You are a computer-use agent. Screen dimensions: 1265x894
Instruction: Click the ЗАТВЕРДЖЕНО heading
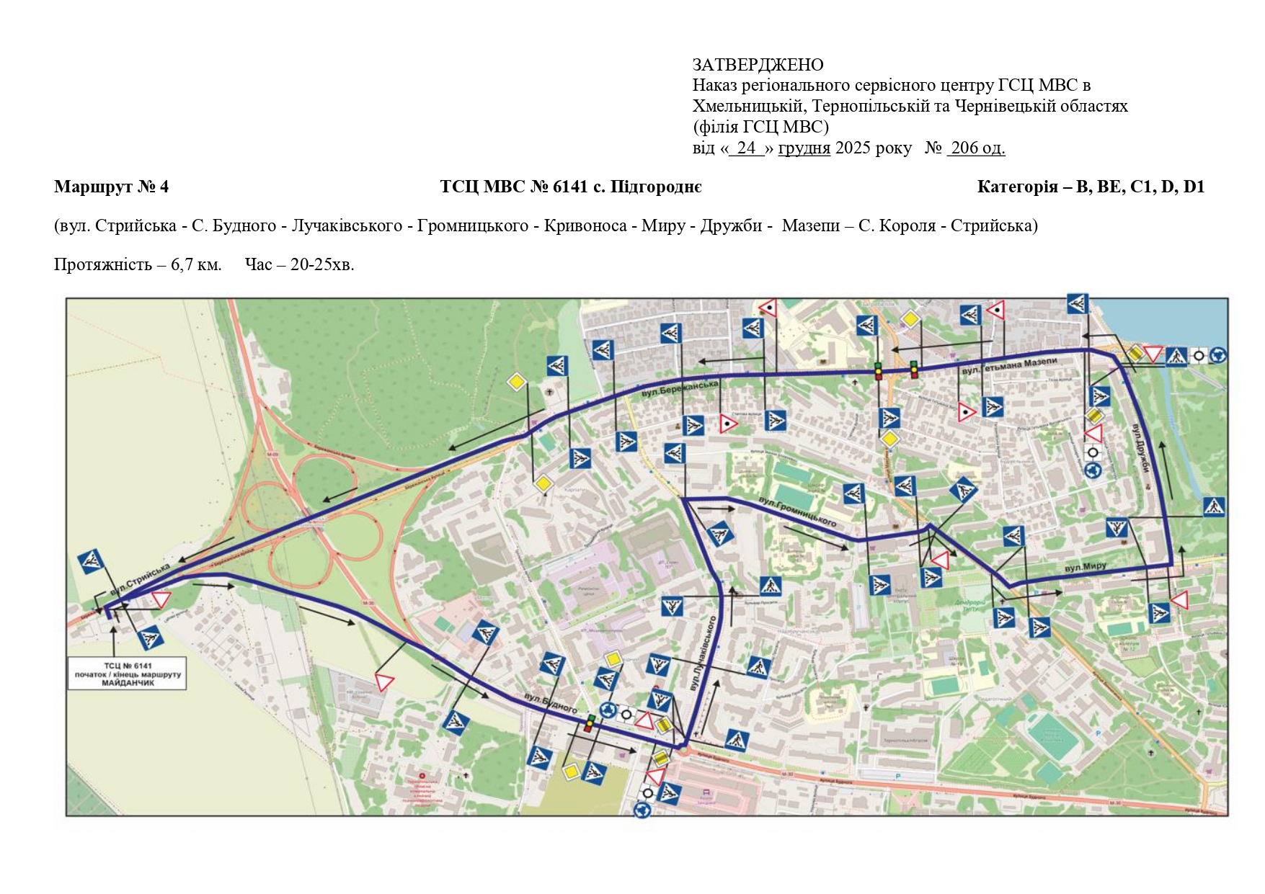click(758, 65)
